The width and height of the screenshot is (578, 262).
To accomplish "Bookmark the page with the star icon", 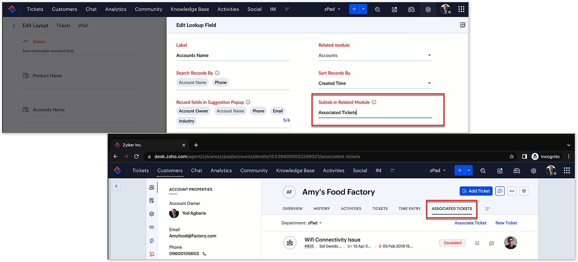I will [512, 157].
